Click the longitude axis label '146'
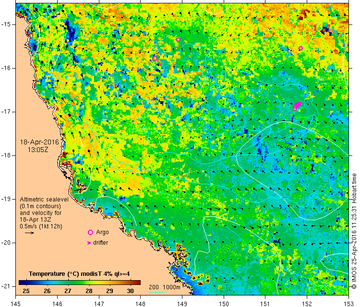 pos(57,304)
